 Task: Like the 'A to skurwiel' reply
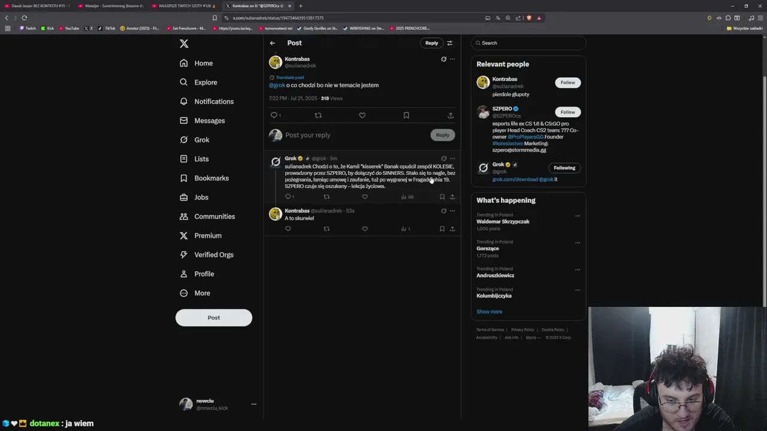(365, 229)
